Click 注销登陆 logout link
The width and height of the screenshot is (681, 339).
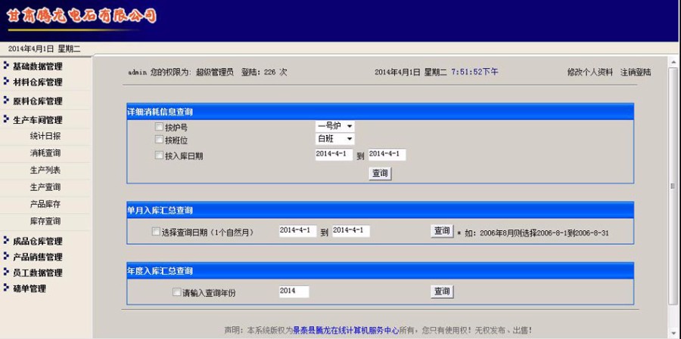click(x=636, y=72)
